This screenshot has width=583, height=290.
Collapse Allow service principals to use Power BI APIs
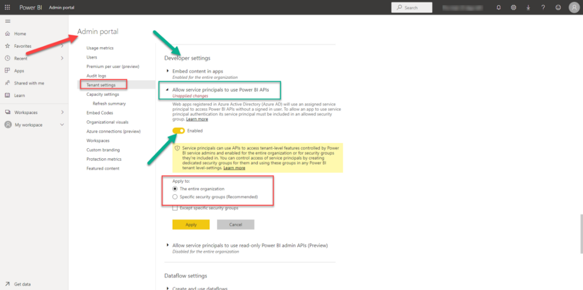pos(168,90)
